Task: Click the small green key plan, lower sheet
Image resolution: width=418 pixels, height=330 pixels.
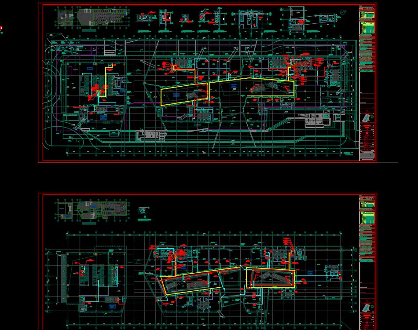Action: pos(65,211)
